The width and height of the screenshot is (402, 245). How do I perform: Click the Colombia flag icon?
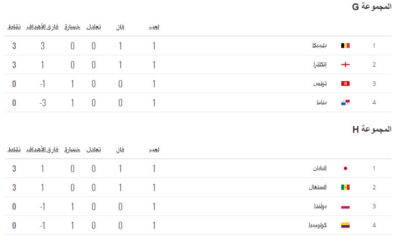(345, 225)
